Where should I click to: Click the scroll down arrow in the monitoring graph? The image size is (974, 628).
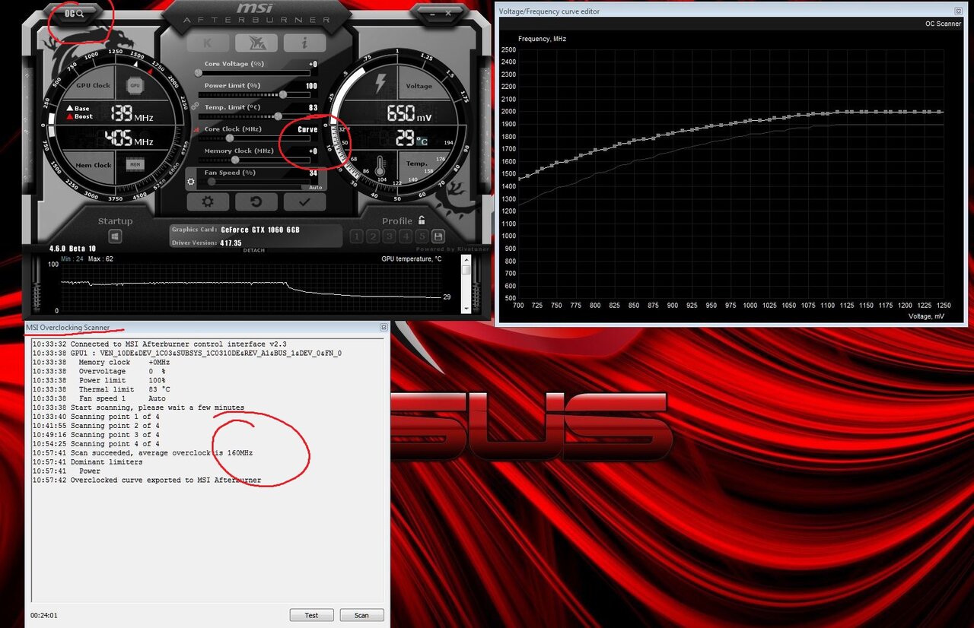pos(466,308)
